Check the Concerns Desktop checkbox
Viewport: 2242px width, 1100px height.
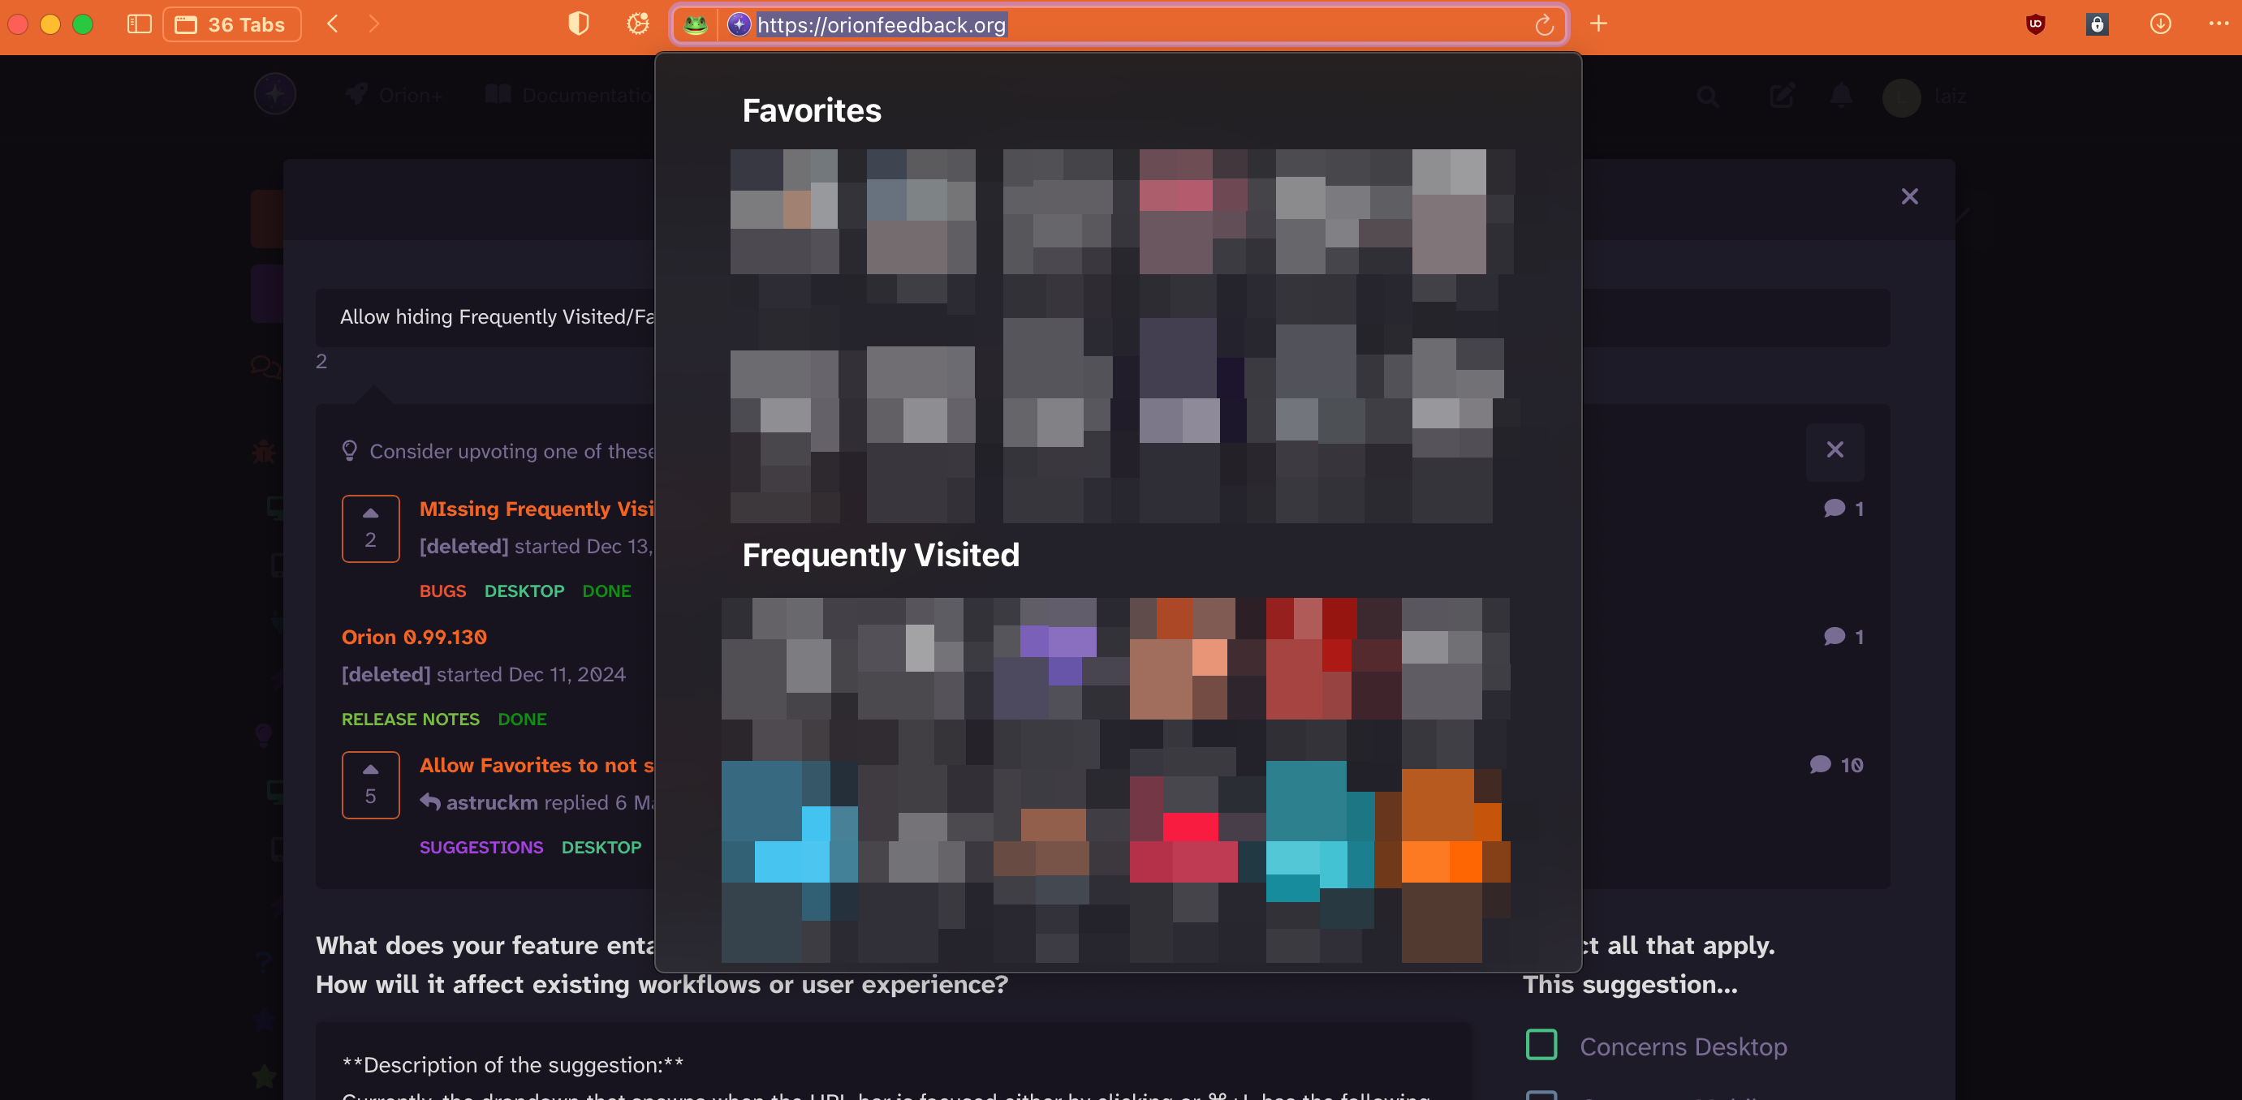1541,1045
